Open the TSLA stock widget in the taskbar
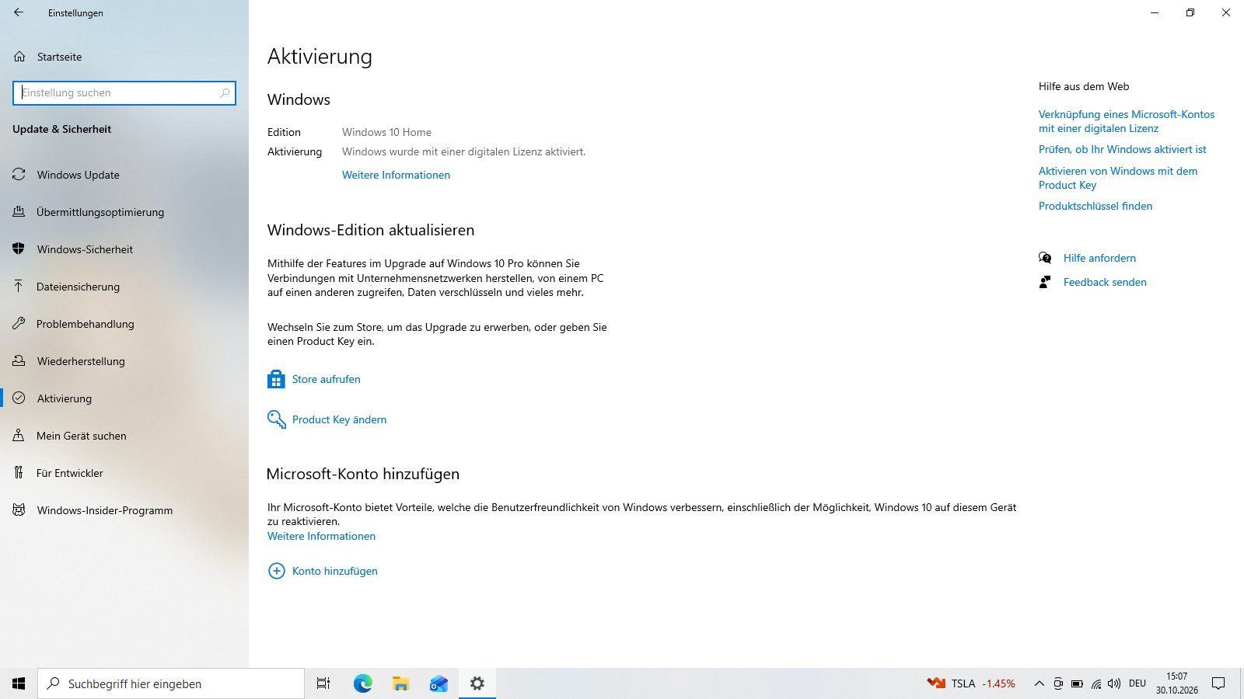The image size is (1244, 699). pos(971,683)
